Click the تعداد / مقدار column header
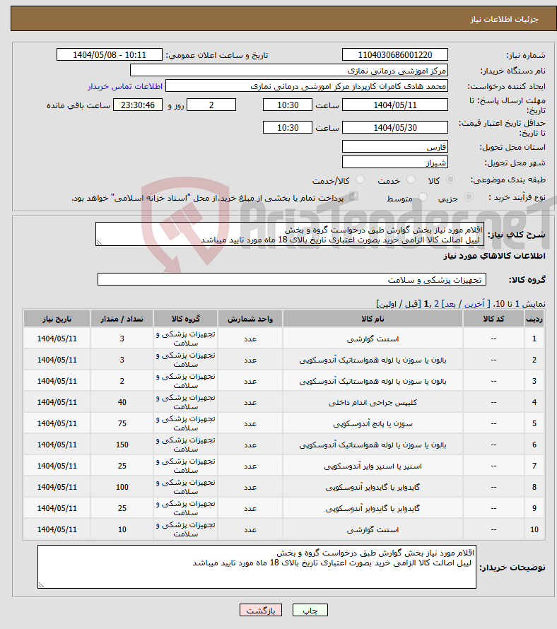 click(122, 319)
